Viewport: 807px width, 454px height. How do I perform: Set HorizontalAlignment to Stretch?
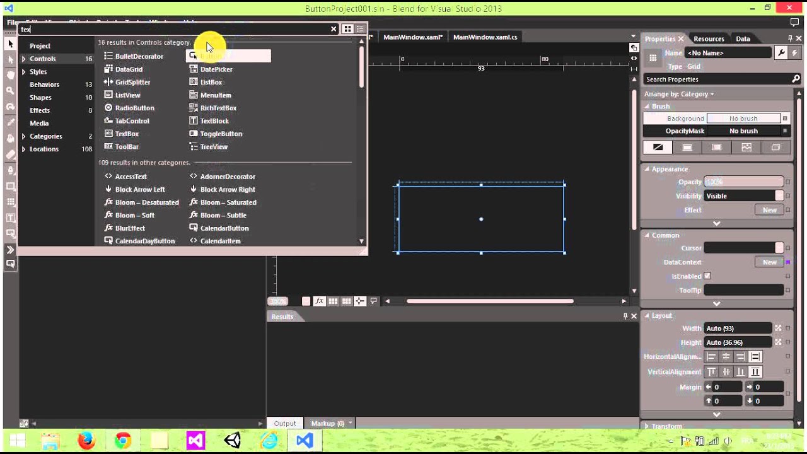click(x=755, y=357)
